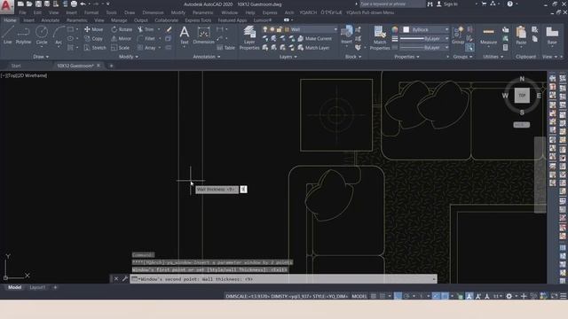Click the Fillet tool
This screenshot has width=568, height=319.
[x=146, y=38]
